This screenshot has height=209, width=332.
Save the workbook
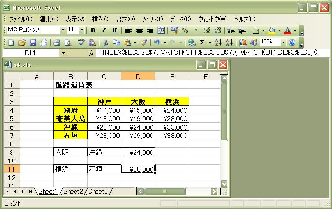pos(33,43)
